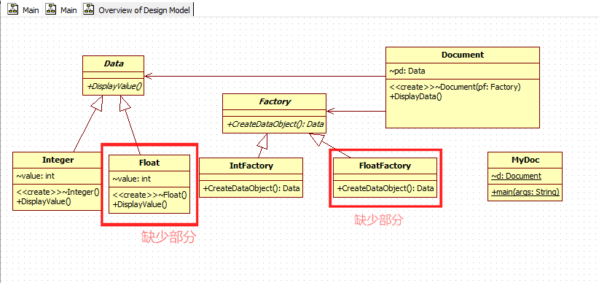Select the FloatFactory class title
Image resolution: width=599 pixels, height=283 pixels.
pyautogui.click(x=385, y=166)
